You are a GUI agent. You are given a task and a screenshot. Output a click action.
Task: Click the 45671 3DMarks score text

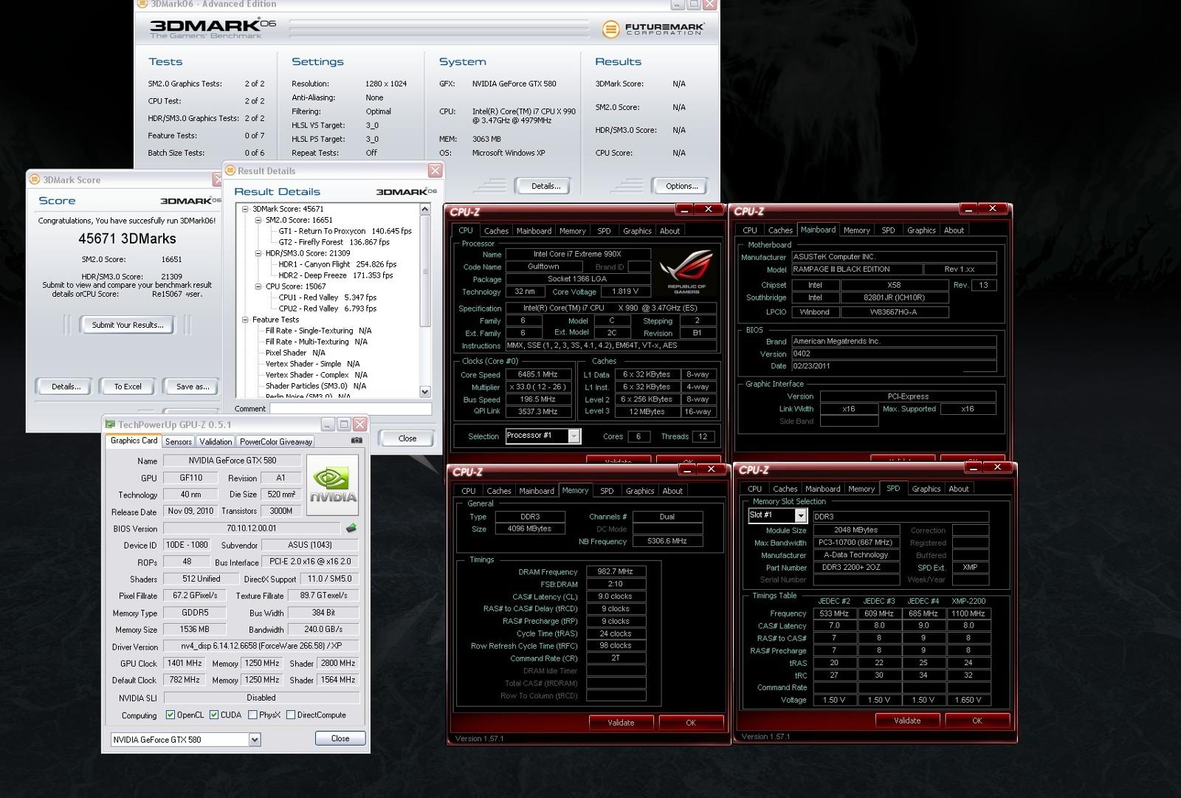pyautogui.click(x=127, y=238)
